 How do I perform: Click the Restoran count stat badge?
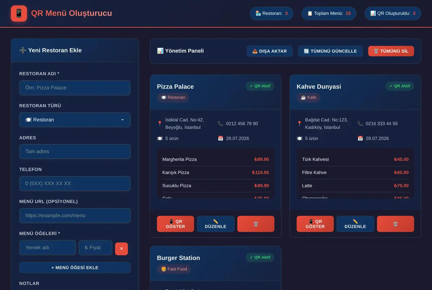(x=271, y=13)
